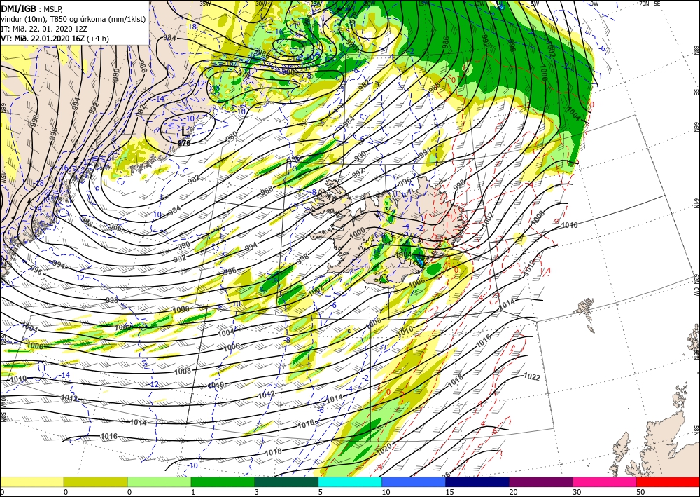Click the magenta pink legend swatch
Image resolution: width=700 pixels, height=497 pixels.
pos(605,482)
